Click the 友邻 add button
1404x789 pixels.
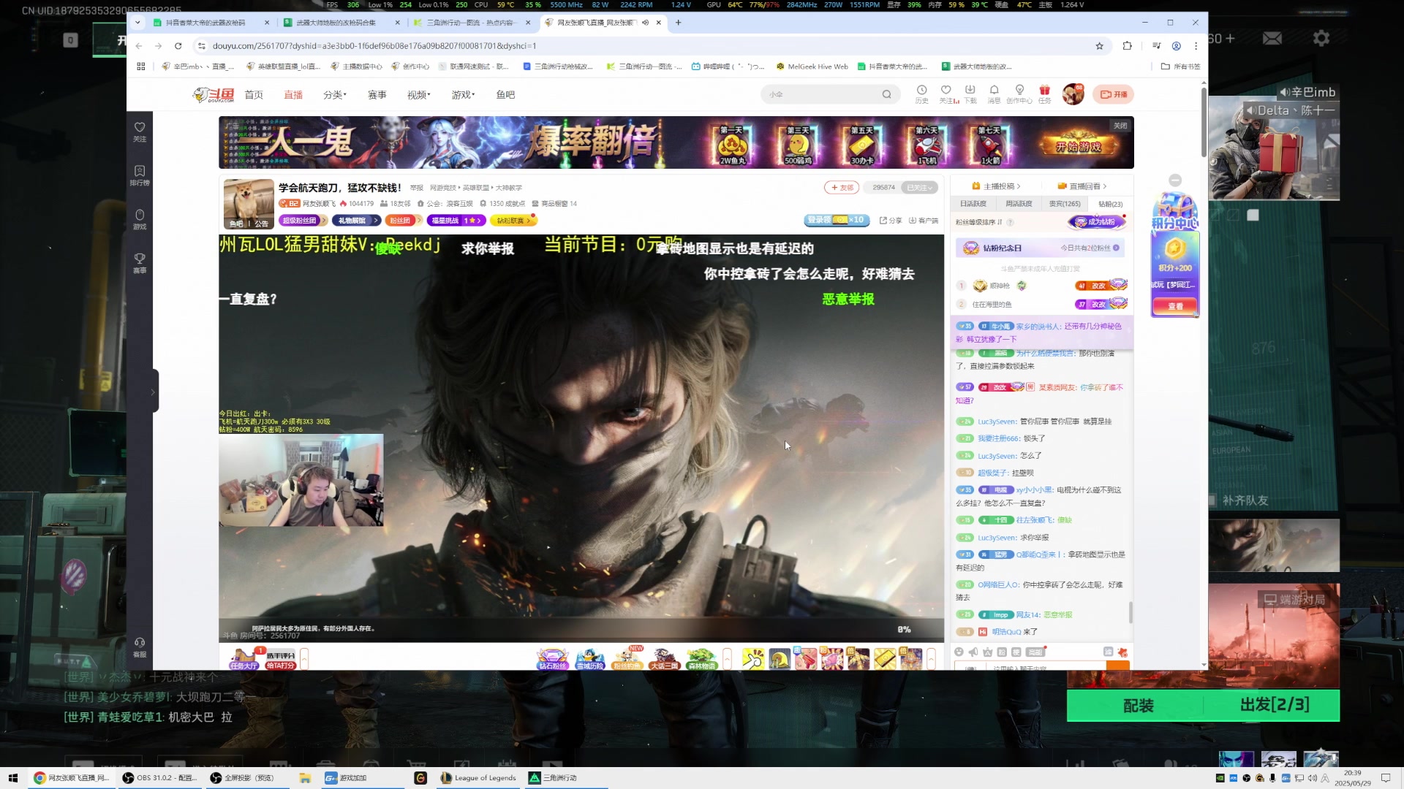coord(842,188)
